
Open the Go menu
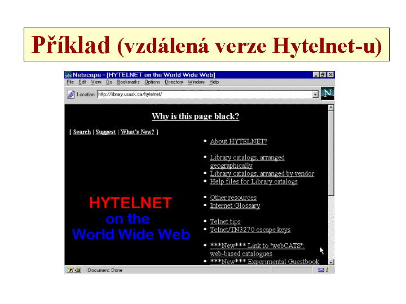pos(109,82)
